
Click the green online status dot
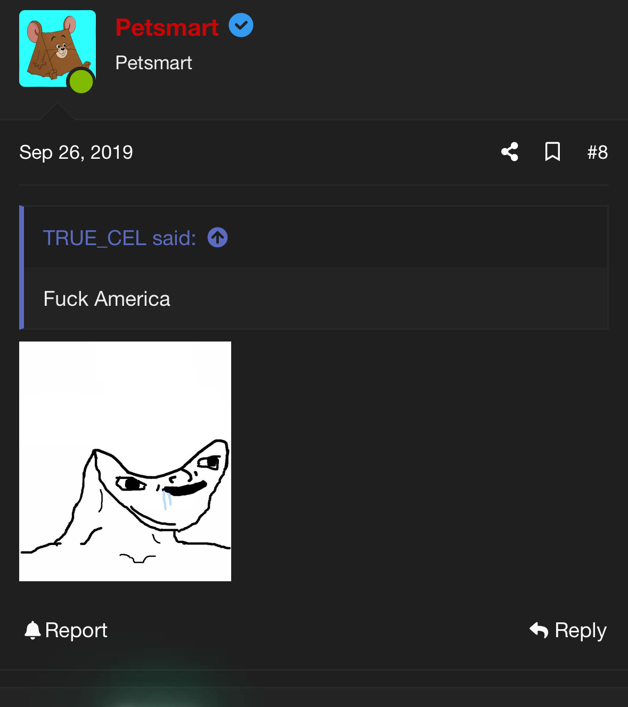[81, 82]
